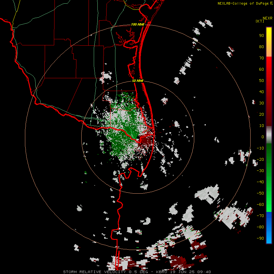
Task: Click the gray zero-velocity segment of color bar
Action: tap(269, 135)
